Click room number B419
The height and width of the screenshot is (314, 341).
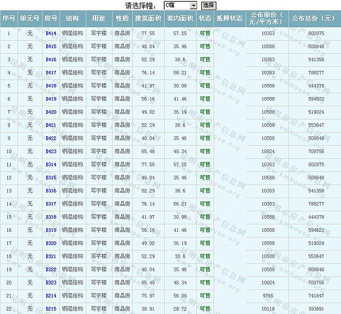(51, 99)
